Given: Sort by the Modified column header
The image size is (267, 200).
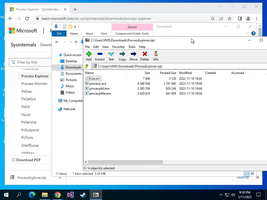Looking at the screenshot, I should pyautogui.click(x=190, y=73).
